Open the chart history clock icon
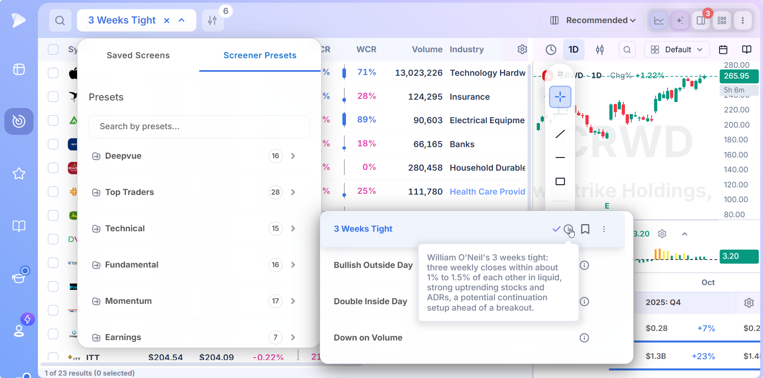 tap(551, 49)
